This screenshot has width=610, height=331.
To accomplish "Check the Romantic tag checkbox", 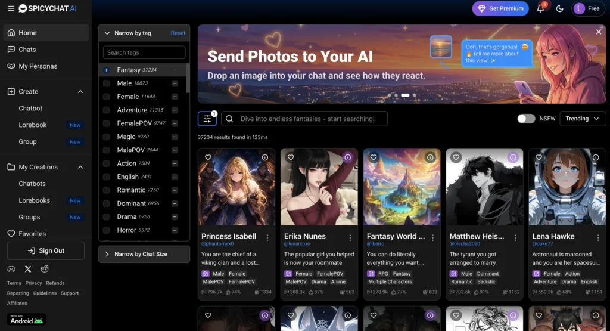I will (x=106, y=190).
